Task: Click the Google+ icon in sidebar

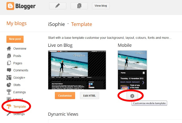Action: 9,78
